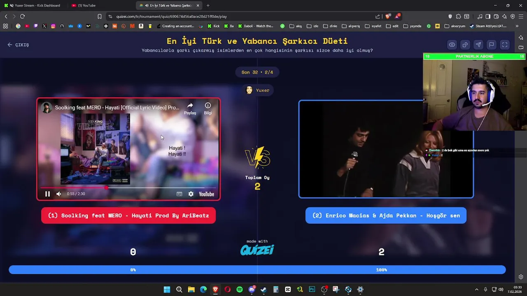This screenshot has width=527, height=296.
Task: Toggle subtitles on the YouTube player
Action: pos(180,194)
